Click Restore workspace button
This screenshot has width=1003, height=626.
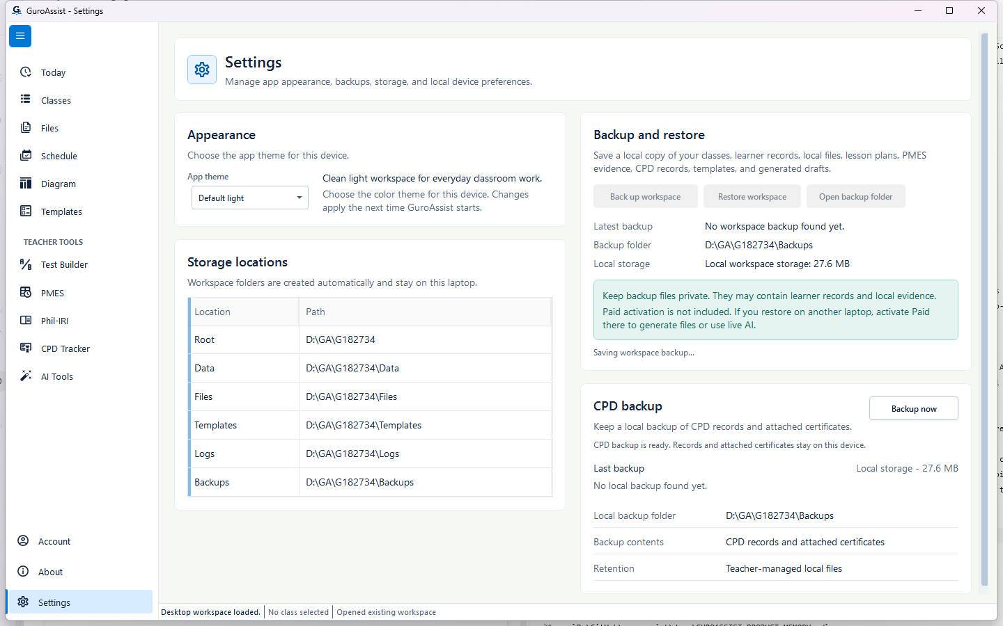(x=752, y=196)
